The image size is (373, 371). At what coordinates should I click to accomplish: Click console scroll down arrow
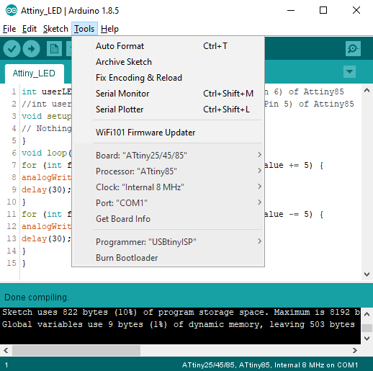(367, 339)
